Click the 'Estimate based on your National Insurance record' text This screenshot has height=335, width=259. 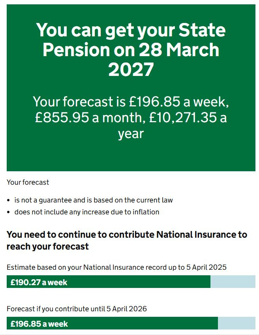point(116,267)
